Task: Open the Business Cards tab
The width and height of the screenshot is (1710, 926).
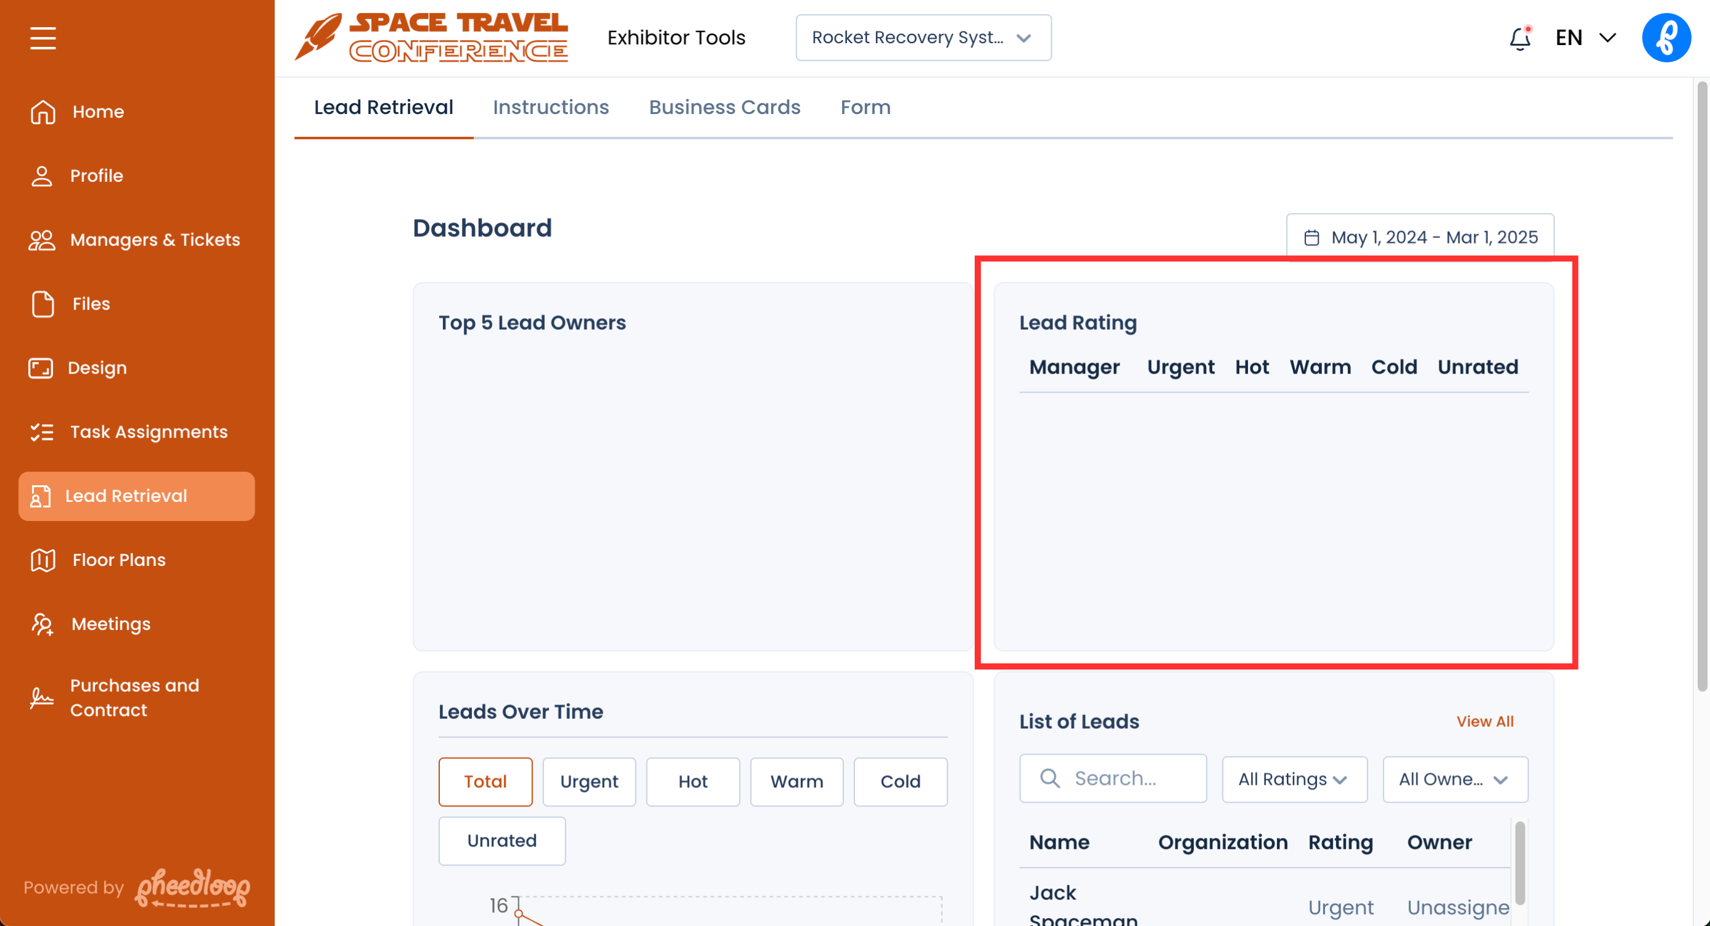Action: click(725, 107)
